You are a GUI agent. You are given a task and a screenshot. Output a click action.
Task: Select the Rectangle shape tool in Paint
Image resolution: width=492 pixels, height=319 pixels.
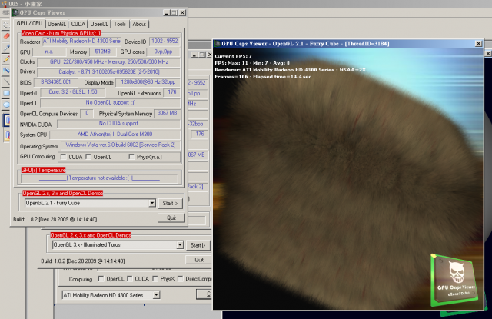[x=6, y=93]
